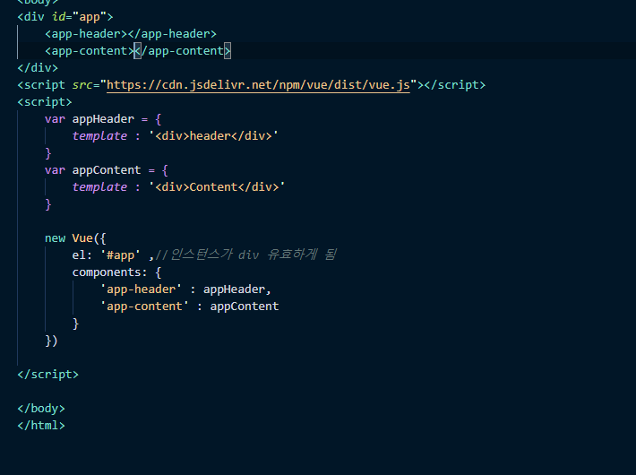Click the opening <app-content> tag
The image size is (636, 475).
pyautogui.click(x=90, y=51)
